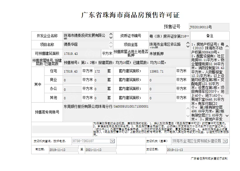240x171 pixels.
Task: Click the down arrow of 开发企业名称 field
Action: coord(111,37)
